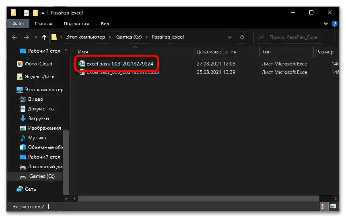This screenshot has width=346, height=218.
Task: Click the Properties icon in title bar
Action: click(x=27, y=13)
